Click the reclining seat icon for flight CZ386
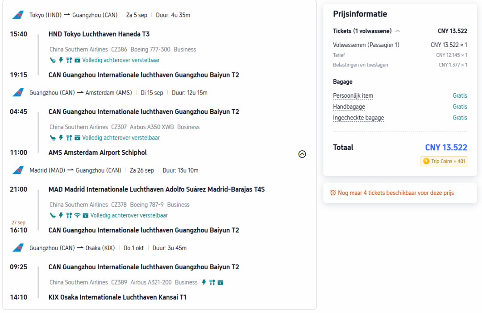This screenshot has height=313, width=482. point(53,60)
